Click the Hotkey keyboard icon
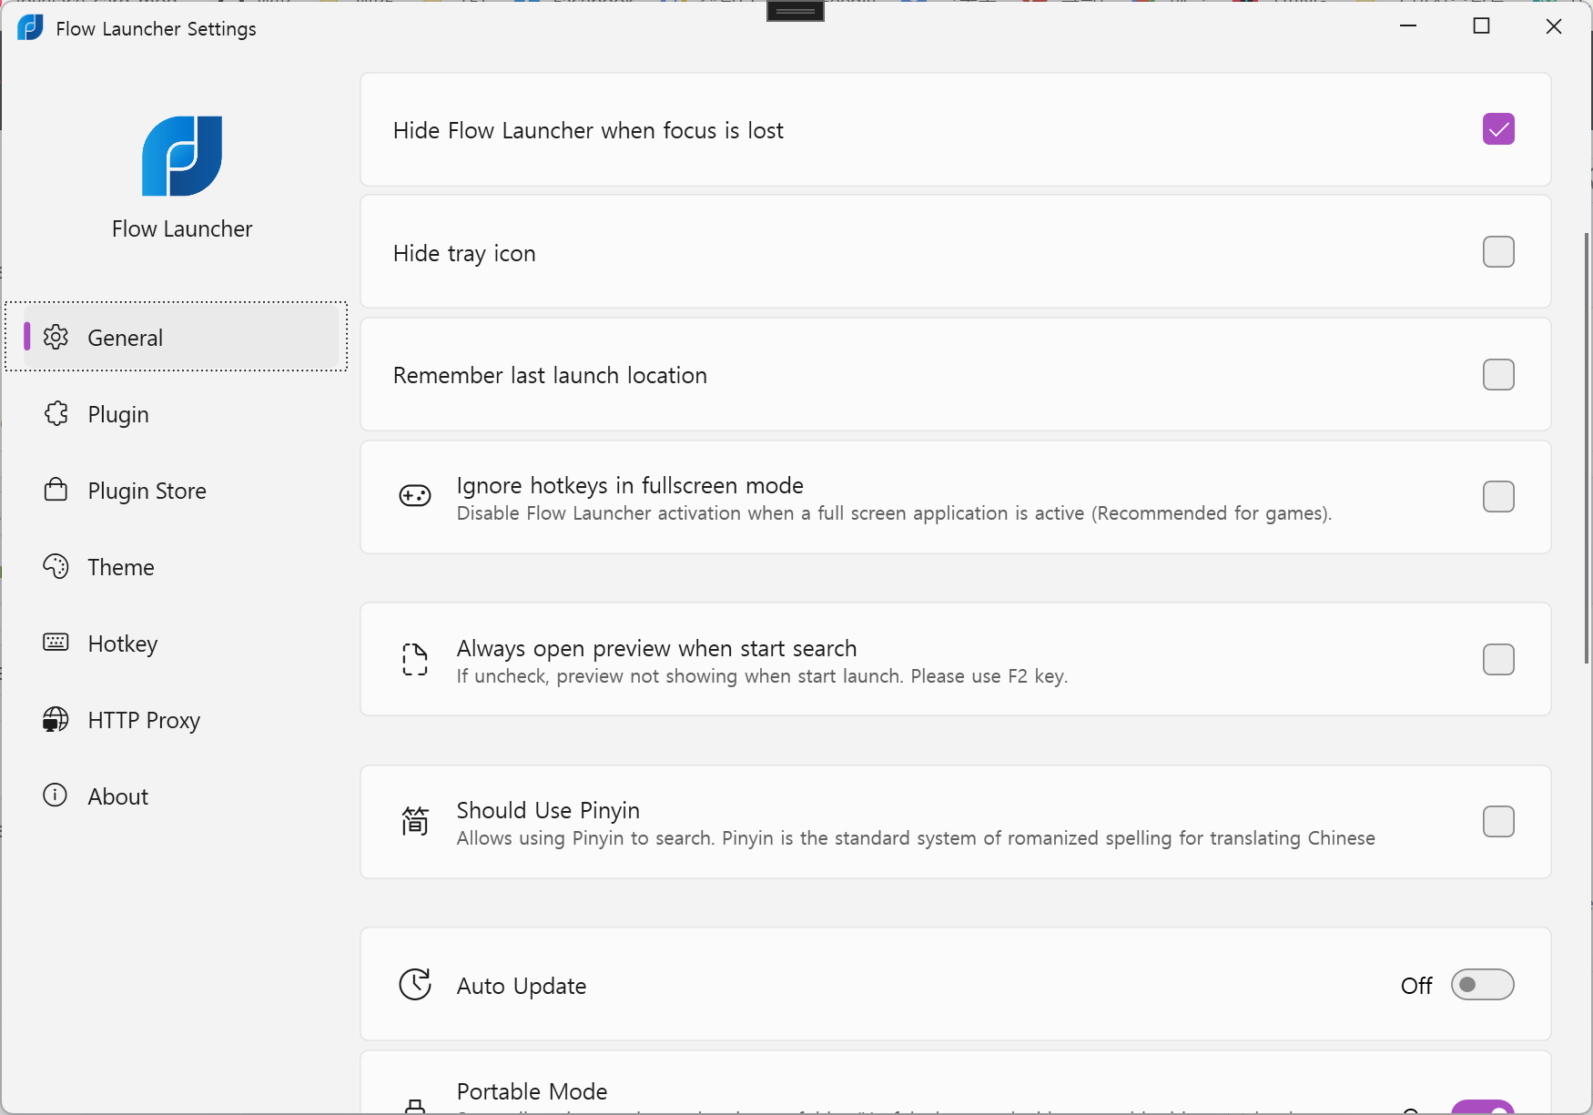 point(56,643)
